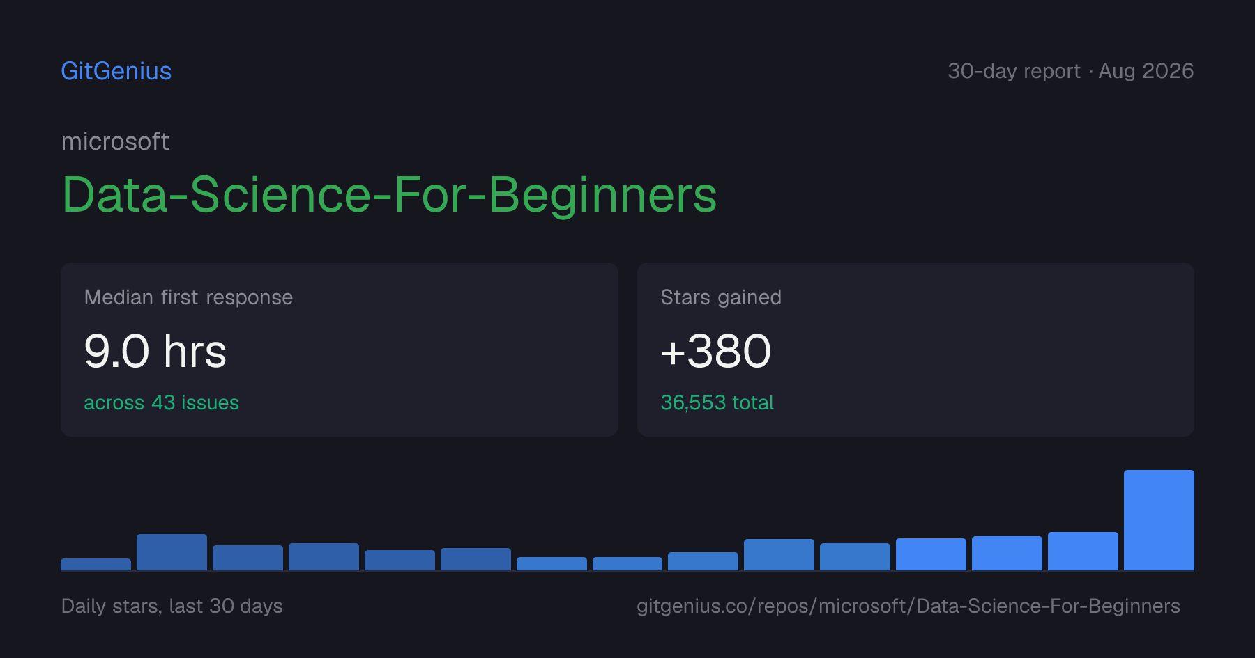Select the third bar in the chart
1255x658 pixels.
[248, 558]
